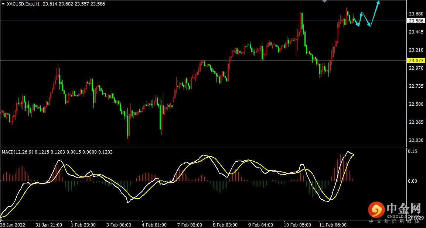Click the 7 Feb 02:00 time label
This screenshot has width=426, height=228.
coord(190,225)
